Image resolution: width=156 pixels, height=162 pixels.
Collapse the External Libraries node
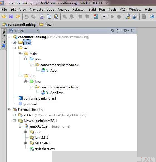pyautogui.click(x=9, y=109)
